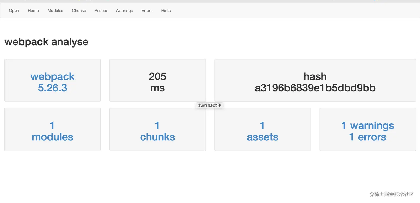Click the 1 errors link

367,137
